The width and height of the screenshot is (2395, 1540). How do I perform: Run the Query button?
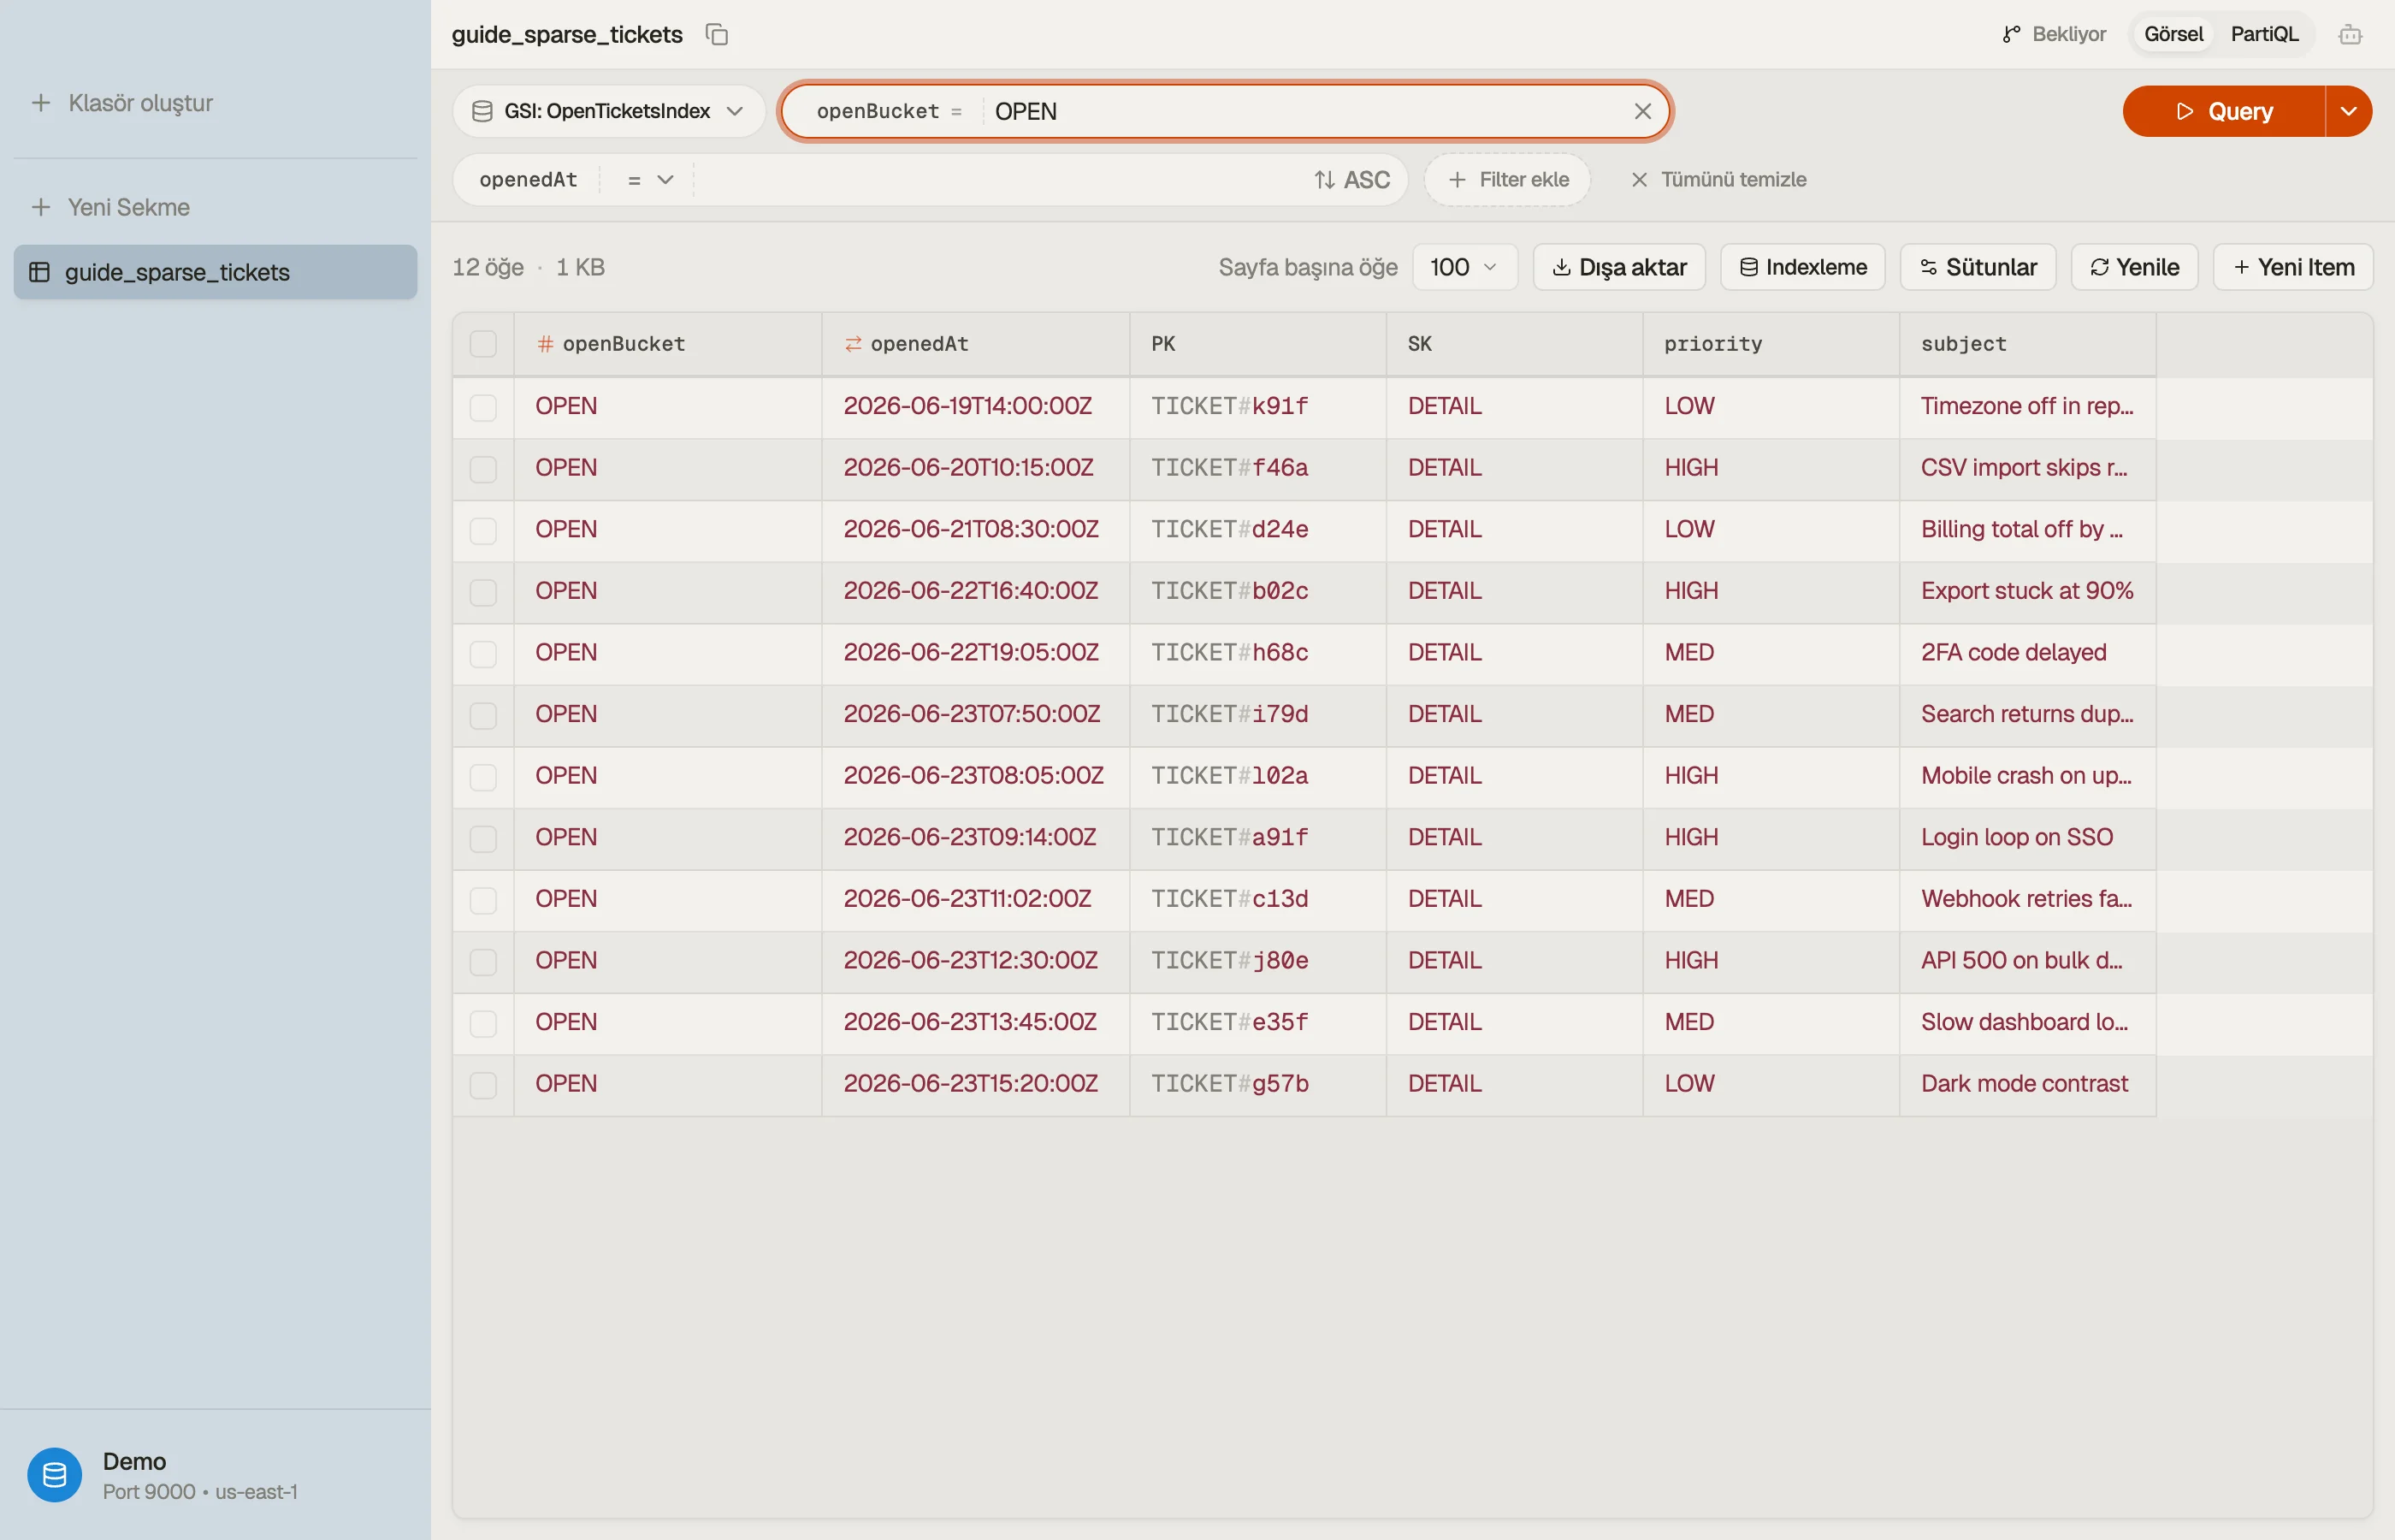pos(2224,111)
